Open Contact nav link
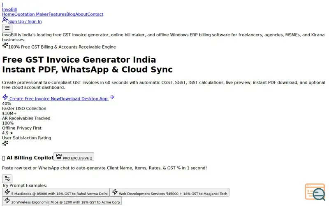Viewport: 329px width, 206px height. point(95,14)
